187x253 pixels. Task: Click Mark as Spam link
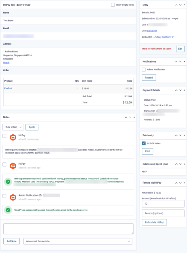[164, 49]
